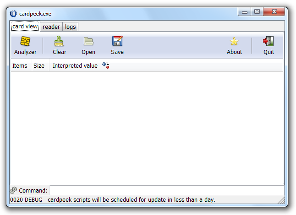Click the Size column header
The height and width of the screenshot is (215, 296).
(x=39, y=65)
